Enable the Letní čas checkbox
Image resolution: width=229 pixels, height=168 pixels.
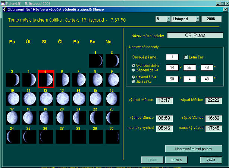(186, 57)
